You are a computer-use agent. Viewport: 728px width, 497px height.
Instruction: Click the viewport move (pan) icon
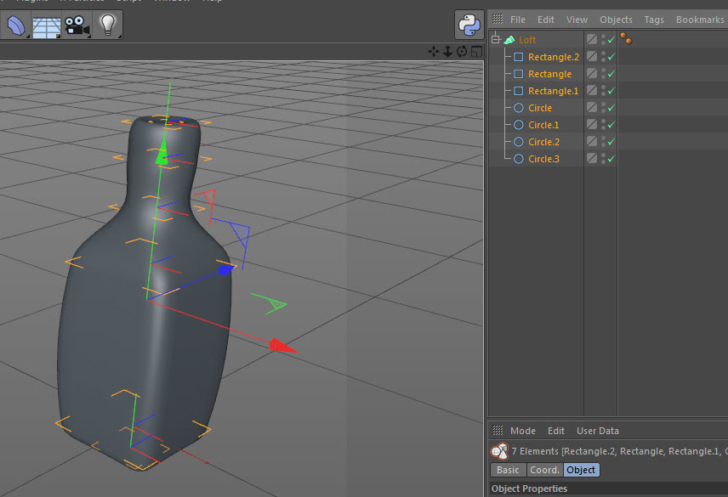434,52
